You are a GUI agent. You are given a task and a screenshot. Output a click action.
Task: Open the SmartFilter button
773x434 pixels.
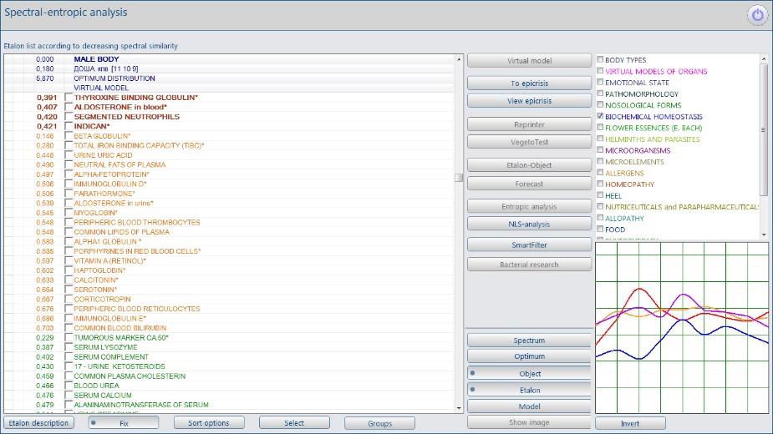pyautogui.click(x=529, y=245)
